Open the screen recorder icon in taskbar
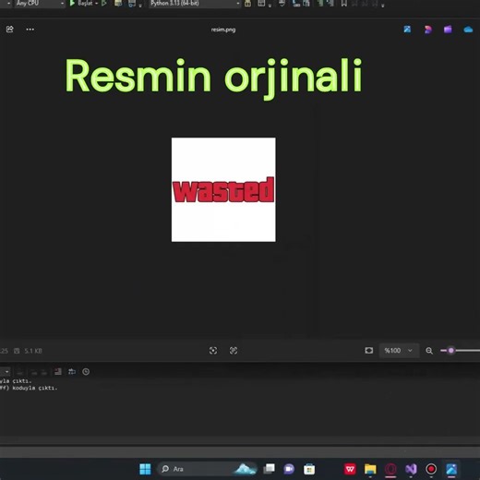This screenshot has width=480, height=480. click(x=431, y=469)
